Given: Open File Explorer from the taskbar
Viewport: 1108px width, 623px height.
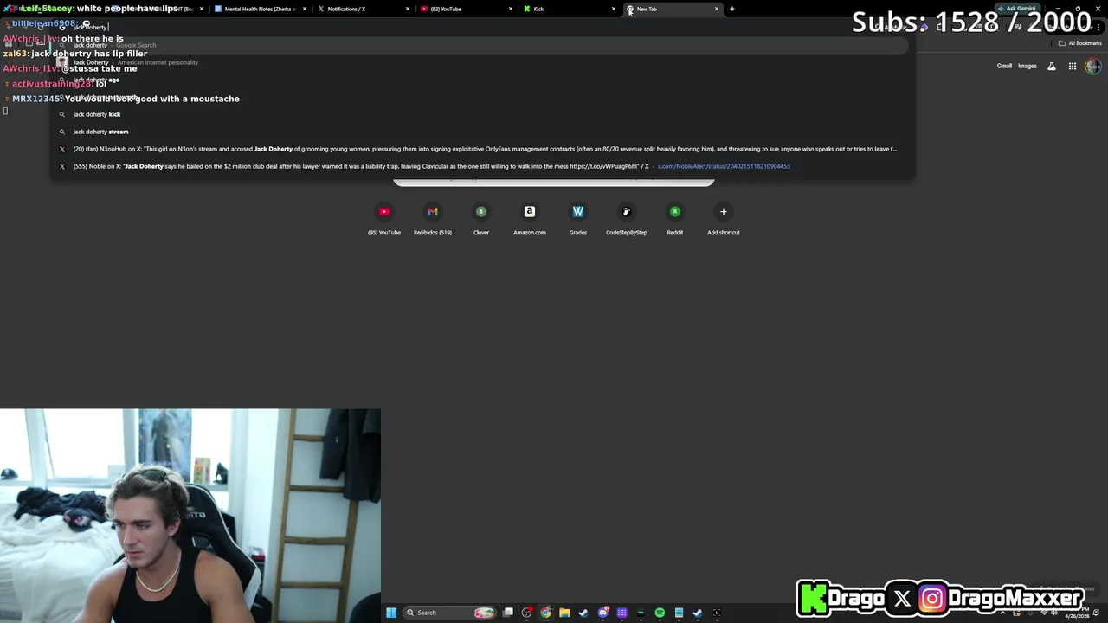Looking at the screenshot, I should (x=564, y=613).
